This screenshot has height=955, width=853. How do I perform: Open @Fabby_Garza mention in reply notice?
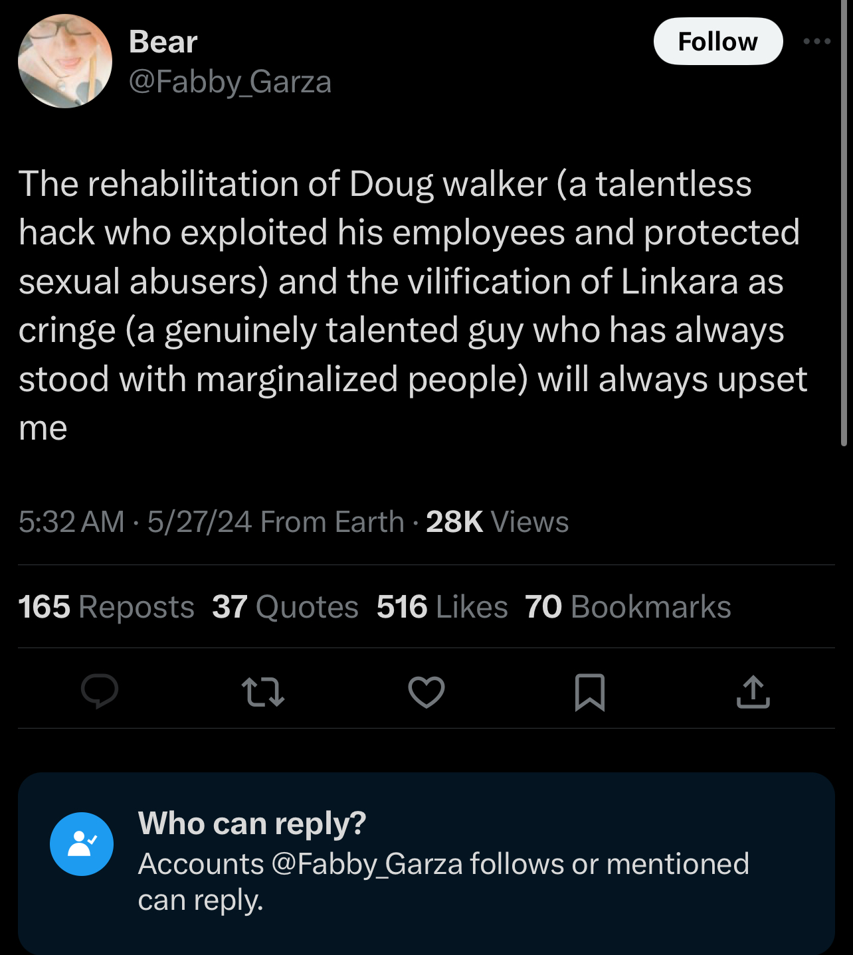[367, 864]
